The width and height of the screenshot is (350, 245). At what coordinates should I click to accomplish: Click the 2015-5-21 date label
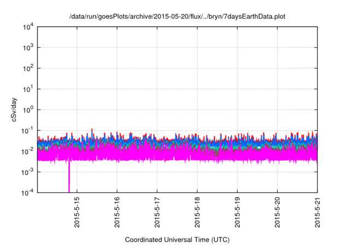[x=317, y=212]
